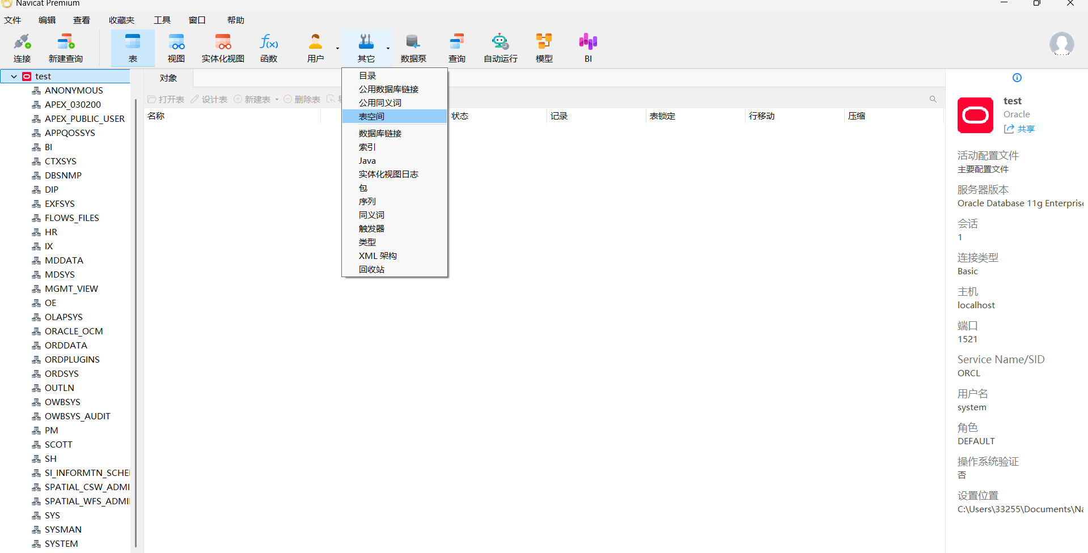This screenshot has width=1088, height=553.
Task: Switch to the Objects (对象) tab
Action: (168, 78)
